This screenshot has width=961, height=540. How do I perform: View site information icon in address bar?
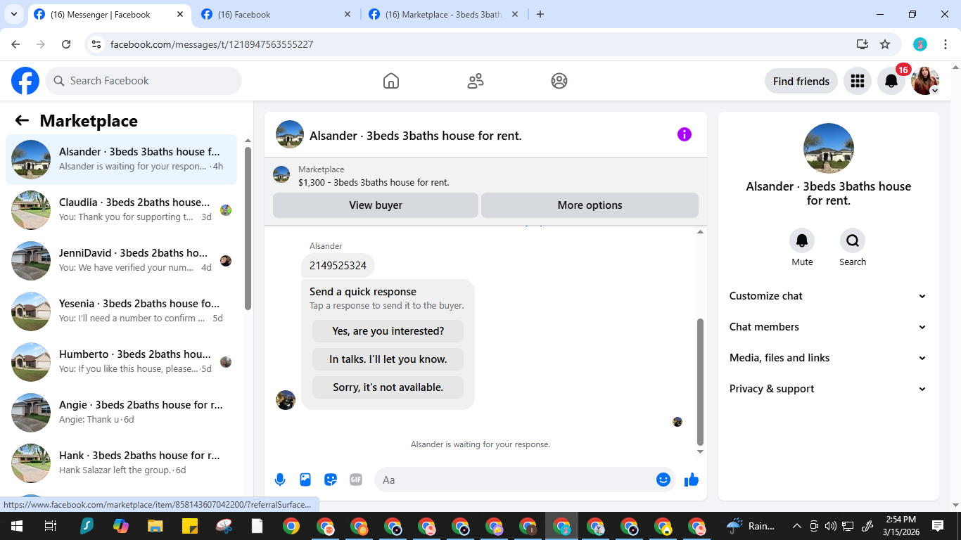(97, 44)
